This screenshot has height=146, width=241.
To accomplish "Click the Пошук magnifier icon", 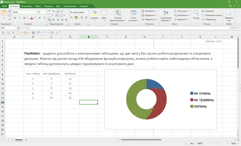I will [196, 13].
